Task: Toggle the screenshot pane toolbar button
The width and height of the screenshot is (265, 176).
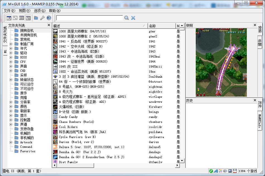Action: tap(15, 18)
